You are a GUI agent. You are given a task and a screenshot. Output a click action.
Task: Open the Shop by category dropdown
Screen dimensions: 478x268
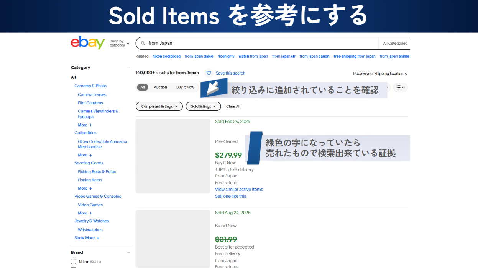click(119, 43)
